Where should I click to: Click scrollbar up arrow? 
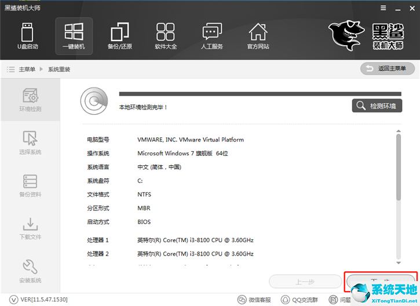[399, 131]
